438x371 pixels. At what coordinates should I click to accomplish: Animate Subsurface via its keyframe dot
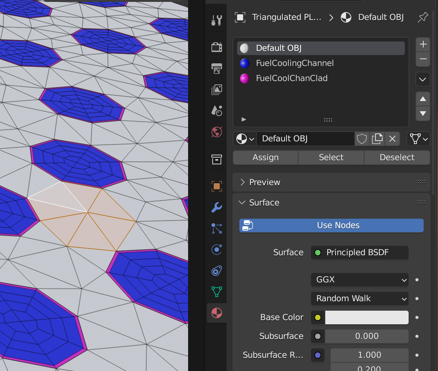417,336
